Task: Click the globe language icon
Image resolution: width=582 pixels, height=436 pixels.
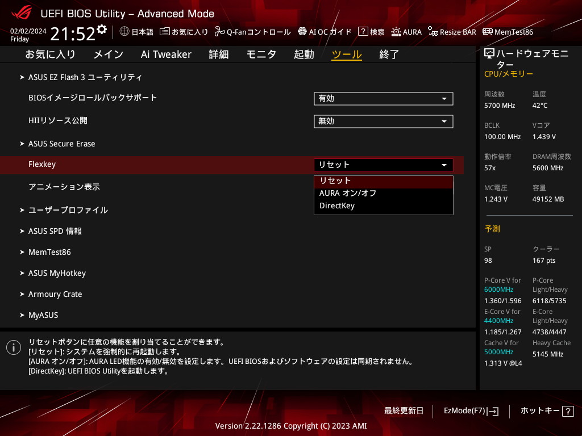Action: click(x=124, y=32)
